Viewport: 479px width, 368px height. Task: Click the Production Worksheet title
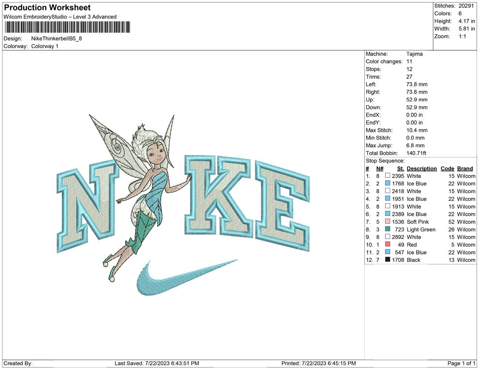point(47,8)
